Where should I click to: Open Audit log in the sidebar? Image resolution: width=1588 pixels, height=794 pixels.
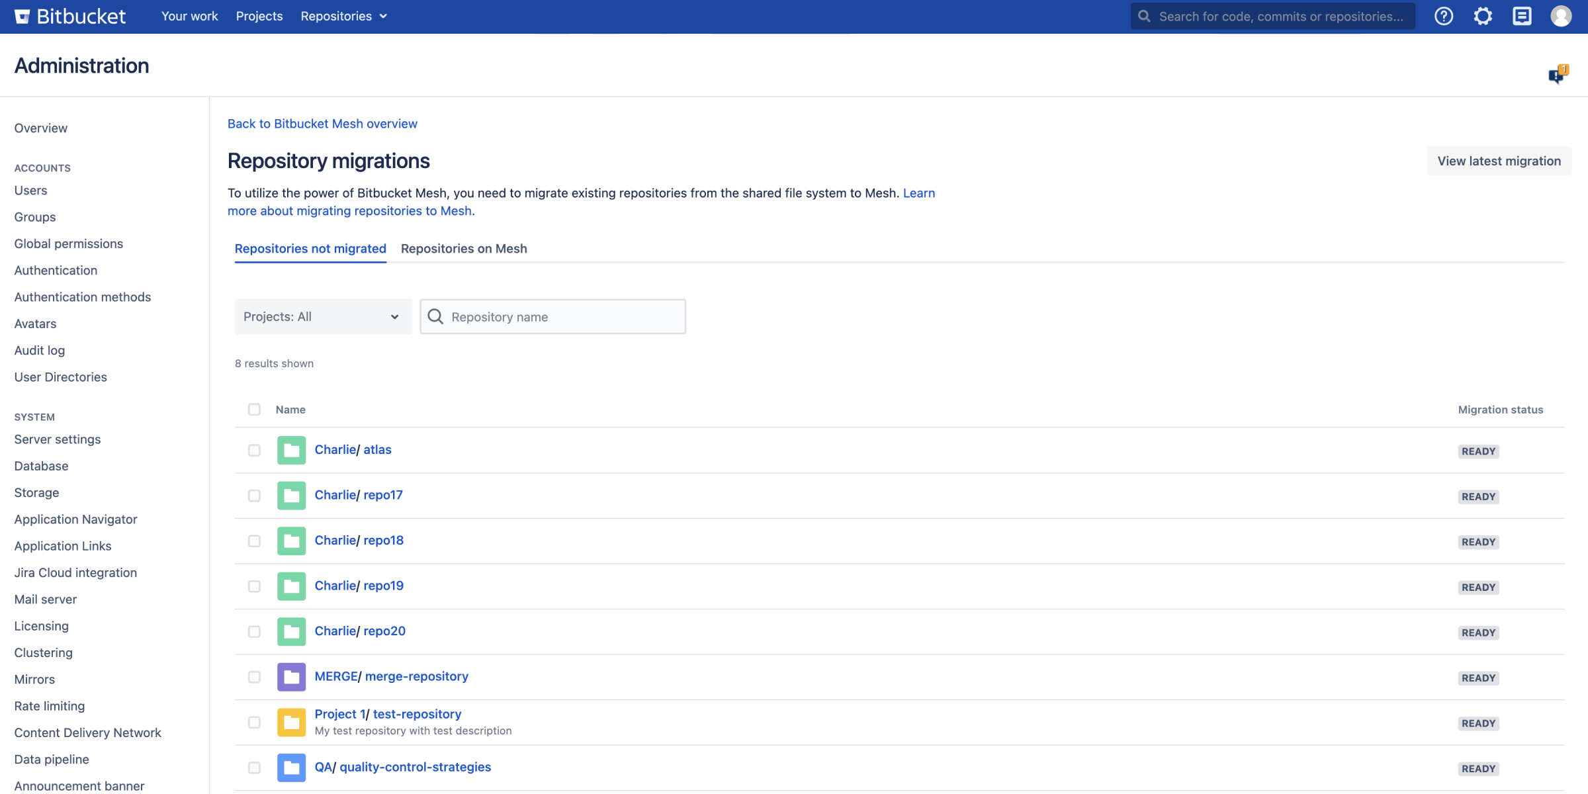tap(39, 350)
